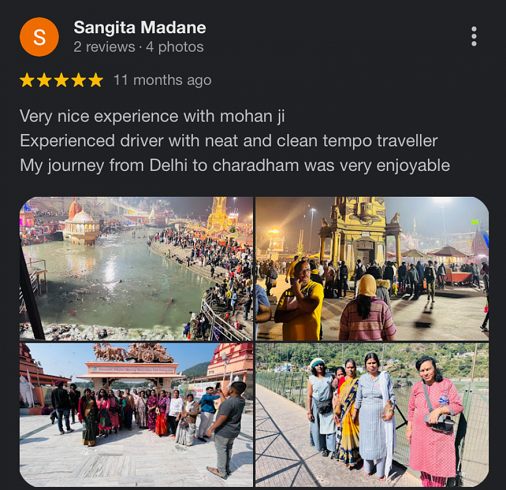The height and width of the screenshot is (490, 506).
Task: View the reviewer's 2 reviews count
Action: [x=104, y=47]
